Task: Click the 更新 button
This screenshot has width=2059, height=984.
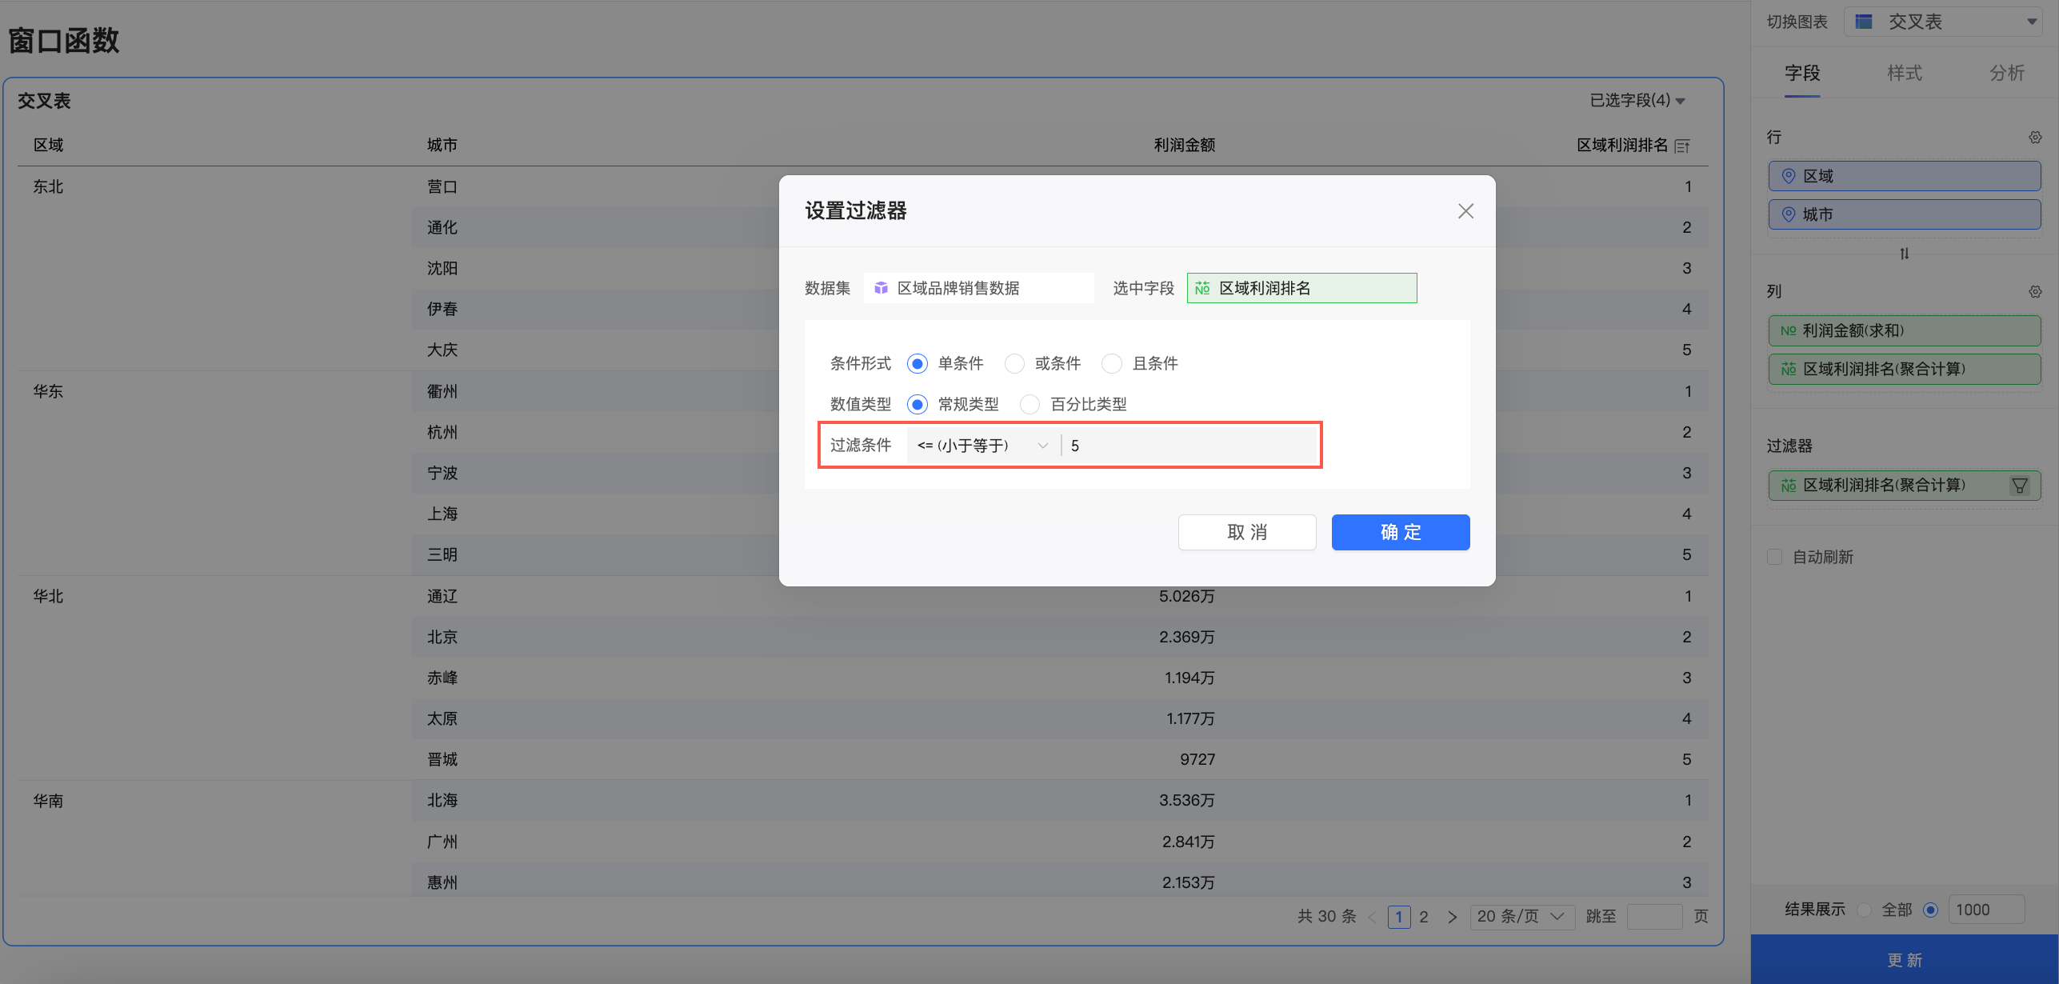Action: (x=1905, y=960)
